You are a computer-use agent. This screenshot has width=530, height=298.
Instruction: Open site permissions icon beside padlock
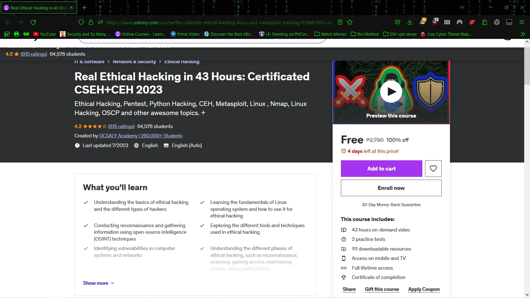[100, 22]
